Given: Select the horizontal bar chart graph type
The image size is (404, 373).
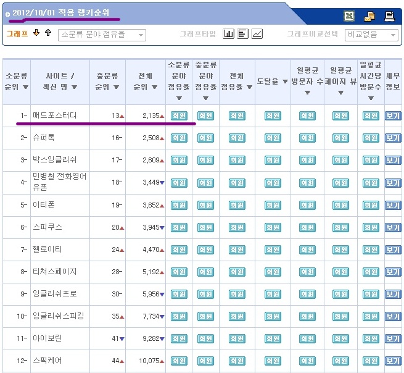Looking at the screenshot, I should coord(242,34).
